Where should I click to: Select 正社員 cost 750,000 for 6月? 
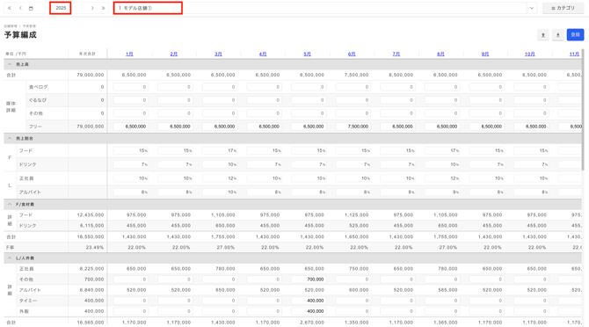(x=359, y=269)
